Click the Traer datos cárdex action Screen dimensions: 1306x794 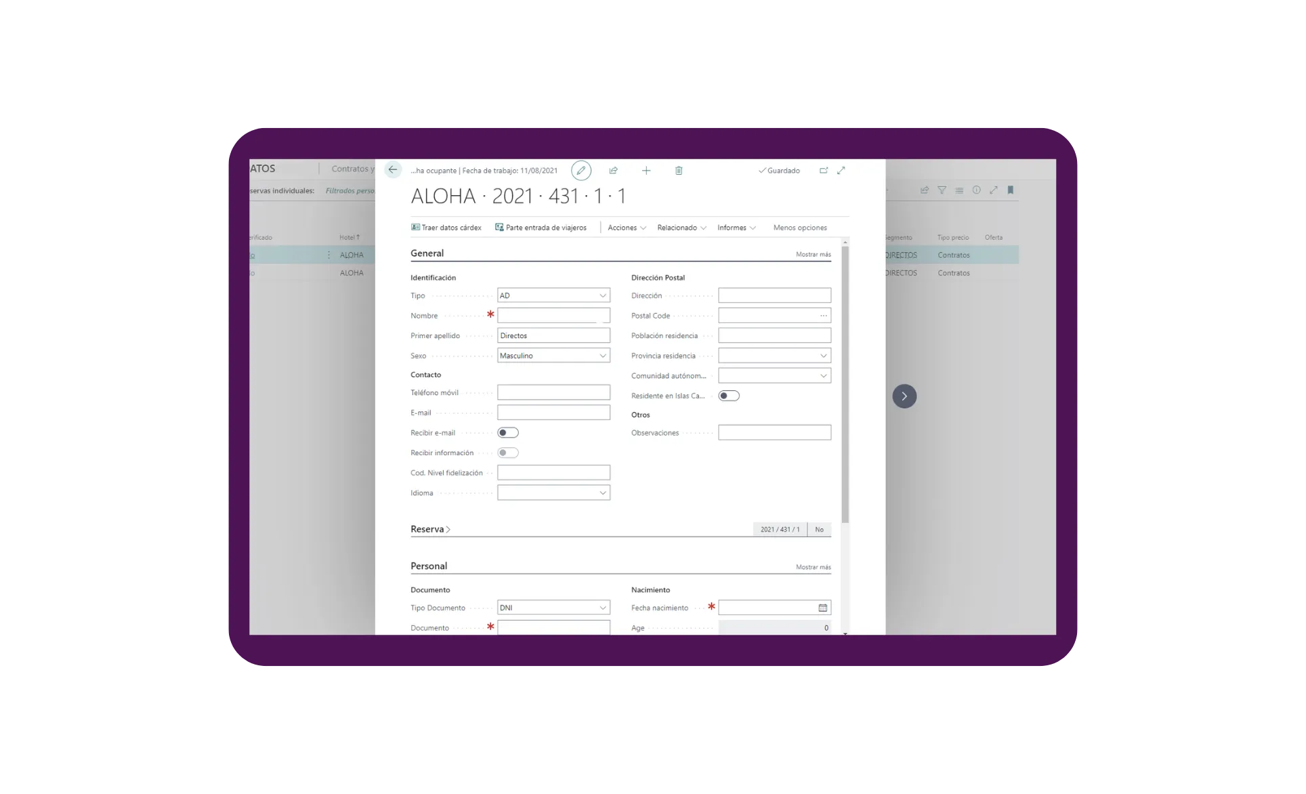[446, 228]
